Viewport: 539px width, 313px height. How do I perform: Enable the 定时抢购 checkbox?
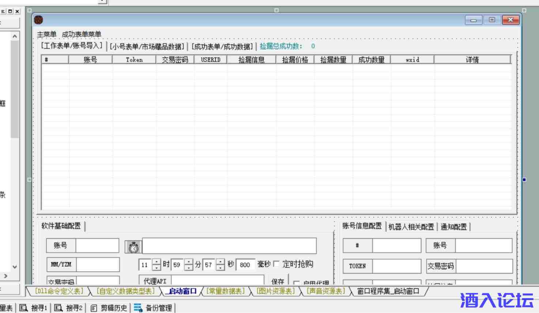pyautogui.click(x=276, y=264)
